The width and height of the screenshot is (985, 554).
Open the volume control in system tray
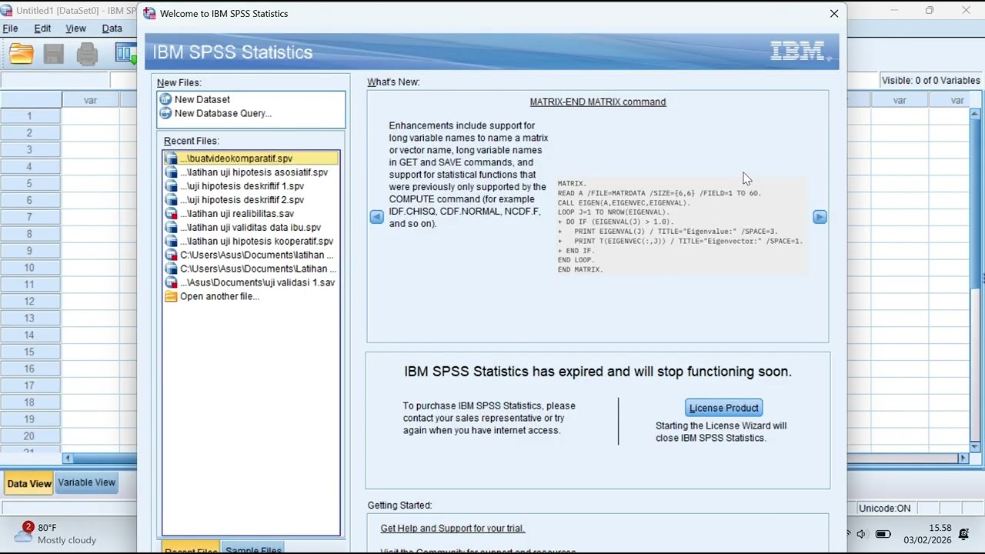pyautogui.click(x=861, y=534)
